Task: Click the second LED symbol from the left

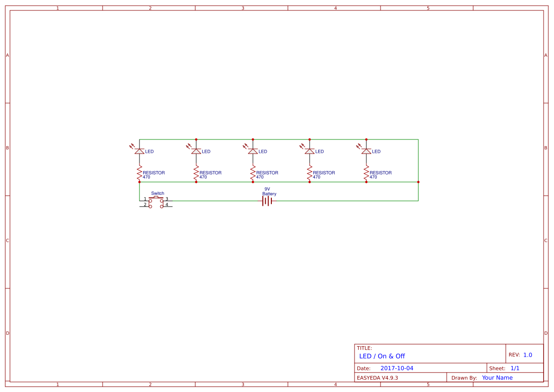Action: 196,151
